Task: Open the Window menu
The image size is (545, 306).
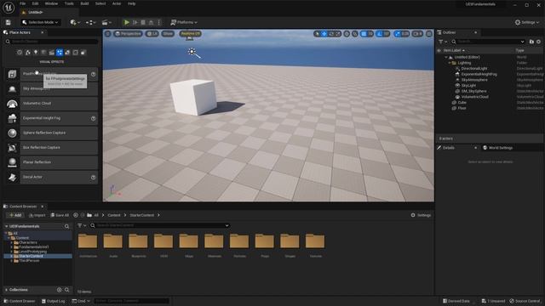Action: tap(51, 3)
